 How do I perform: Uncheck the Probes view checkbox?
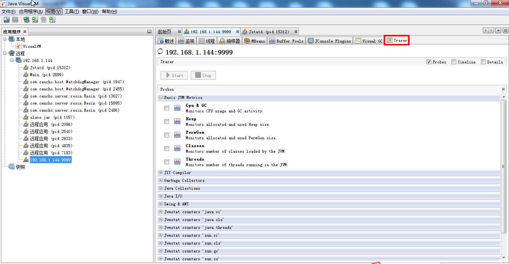[429, 62]
